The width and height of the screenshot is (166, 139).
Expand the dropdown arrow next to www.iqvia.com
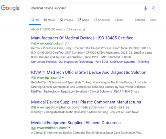coord(63,78)
